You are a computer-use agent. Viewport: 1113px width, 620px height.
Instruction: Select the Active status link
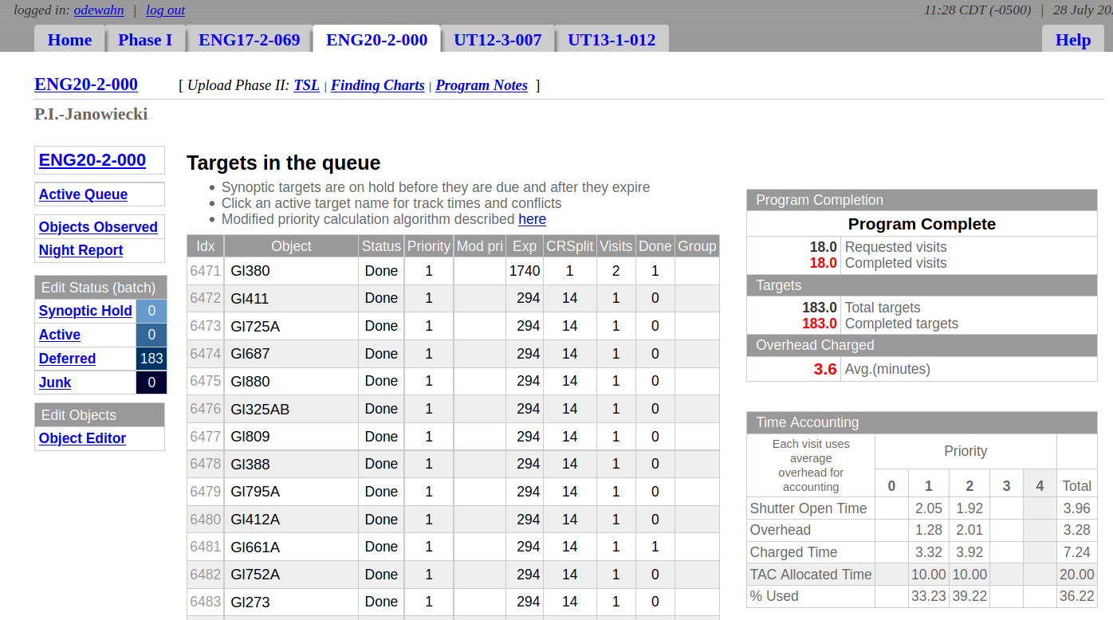[x=60, y=335]
